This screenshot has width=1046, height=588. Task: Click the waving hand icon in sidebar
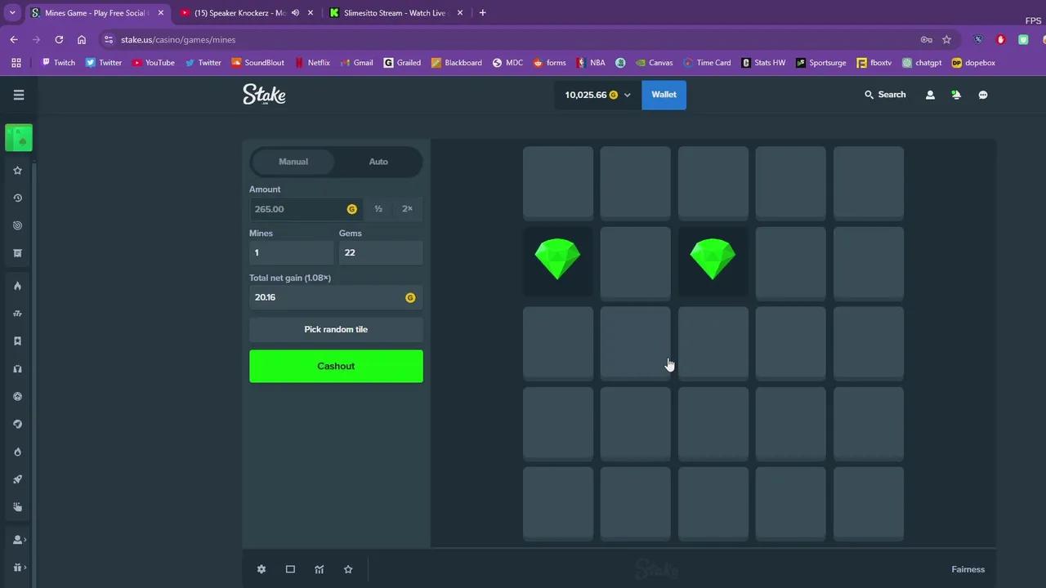click(17, 507)
